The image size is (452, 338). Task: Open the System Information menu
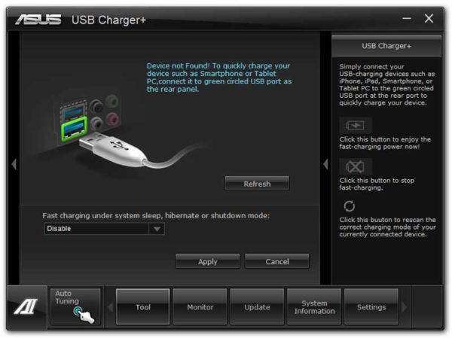click(x=314, y=307)
